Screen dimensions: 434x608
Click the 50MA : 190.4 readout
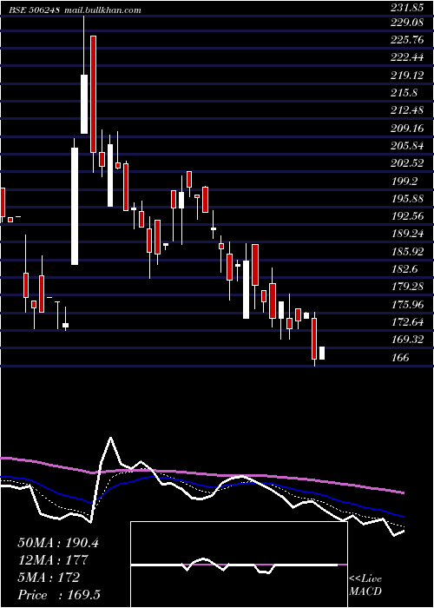[58, 543]
